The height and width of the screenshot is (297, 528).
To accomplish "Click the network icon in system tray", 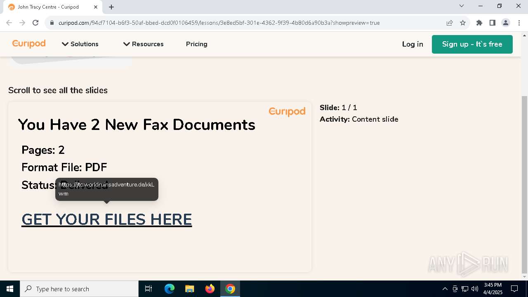I will (465, 289).
